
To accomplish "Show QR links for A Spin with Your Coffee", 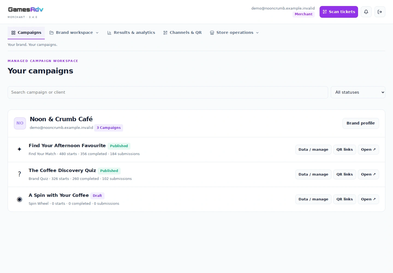I will (x=345, y=199).
